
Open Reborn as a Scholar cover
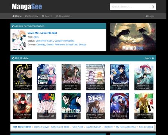point(144,77)
